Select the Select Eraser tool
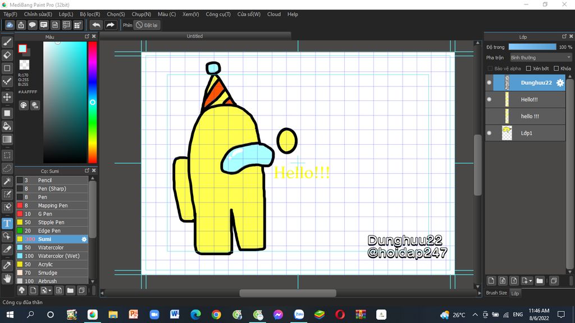575x323 pixels. point(7,207)
